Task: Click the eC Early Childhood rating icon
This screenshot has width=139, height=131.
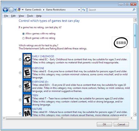Action: pos(27,59)
